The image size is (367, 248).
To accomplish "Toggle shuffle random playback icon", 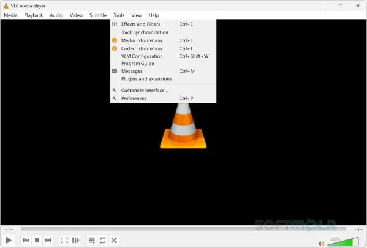I will tap(114, 240).
